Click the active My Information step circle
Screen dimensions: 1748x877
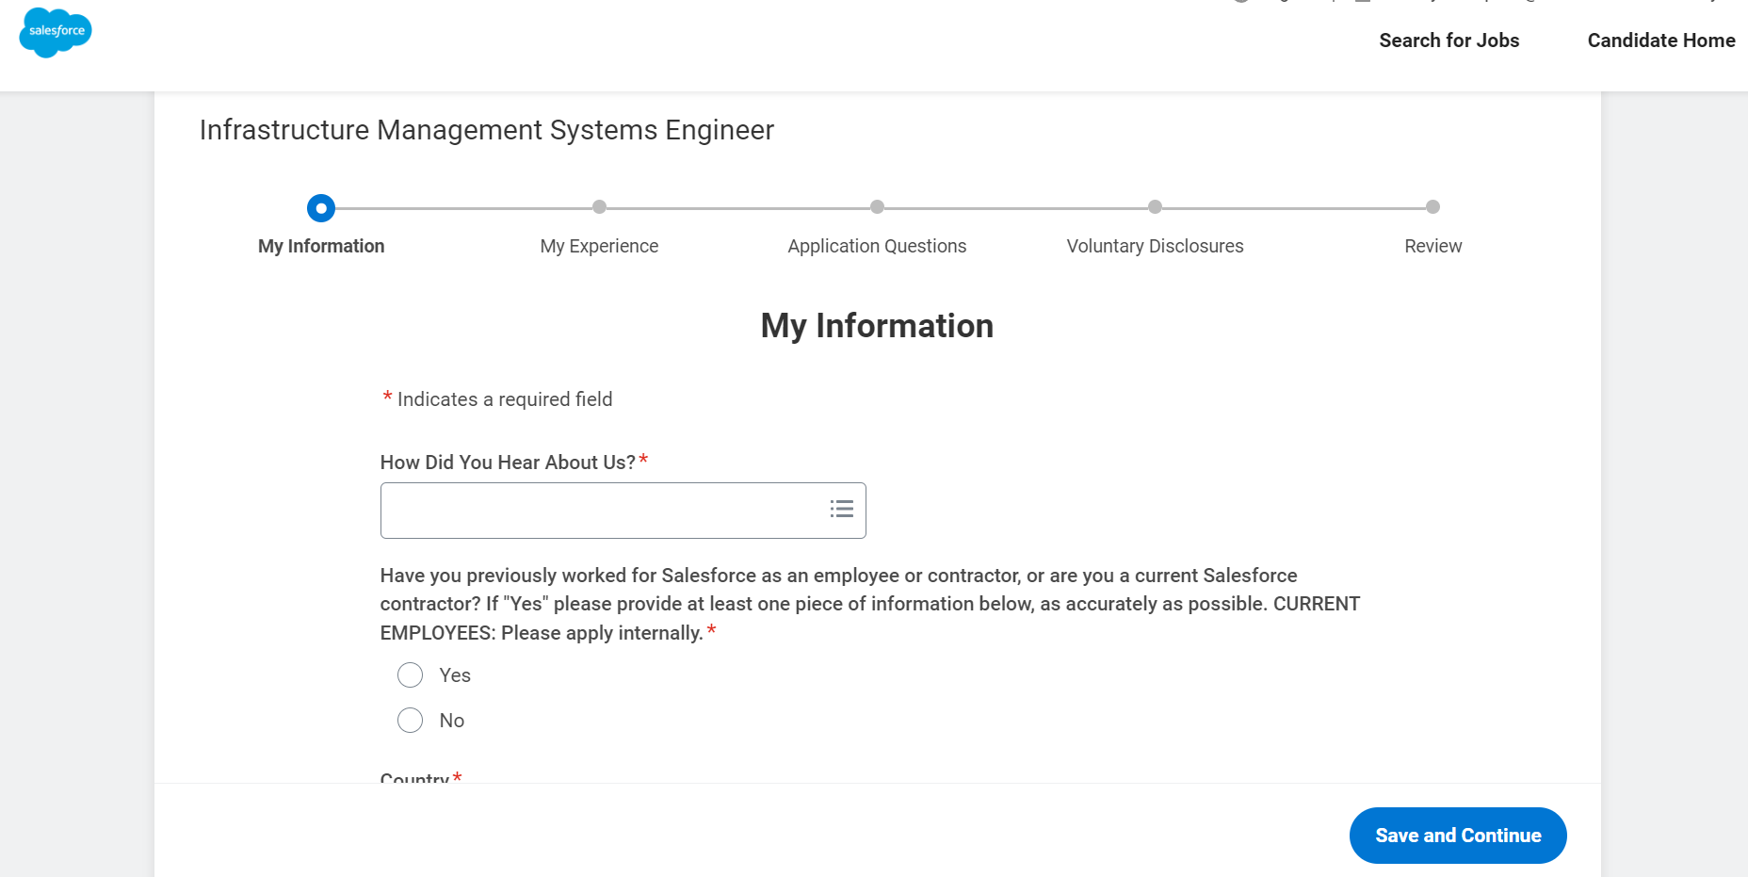(321, 207)
